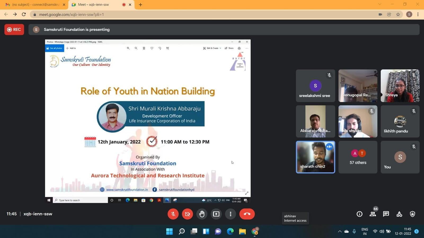Screen dimensions: 424x238
Task: Click the REC recording indicator button
Action: pos(14,29)
